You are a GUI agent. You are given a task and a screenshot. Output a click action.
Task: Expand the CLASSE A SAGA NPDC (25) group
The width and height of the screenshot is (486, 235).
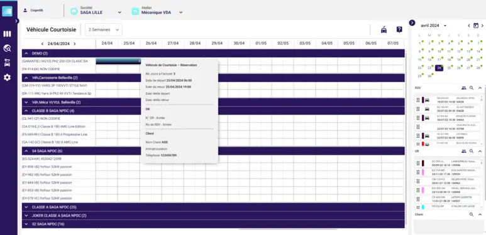tap(26, 207)
